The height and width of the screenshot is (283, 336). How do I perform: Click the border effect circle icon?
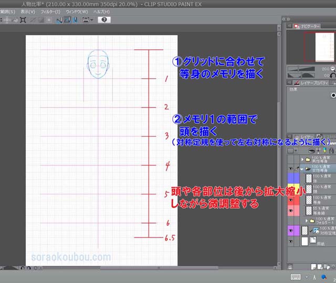pos(333,95)
